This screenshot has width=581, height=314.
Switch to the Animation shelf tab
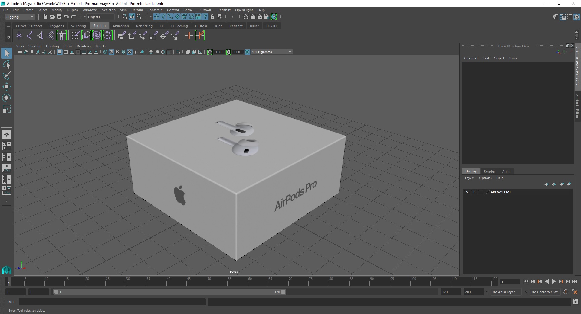tap(121, 26)
